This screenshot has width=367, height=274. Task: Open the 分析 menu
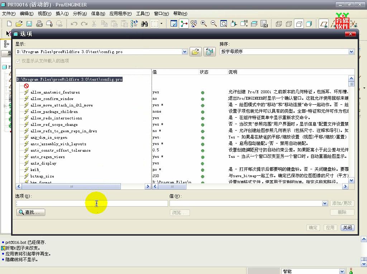point(80,14)
